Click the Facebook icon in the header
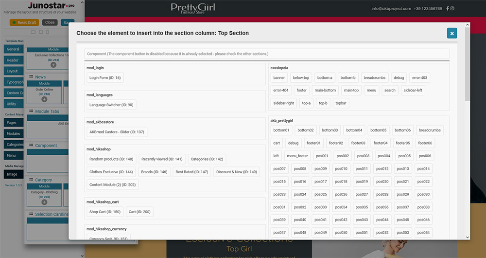 pyautogui.click(x=448, y=8)
